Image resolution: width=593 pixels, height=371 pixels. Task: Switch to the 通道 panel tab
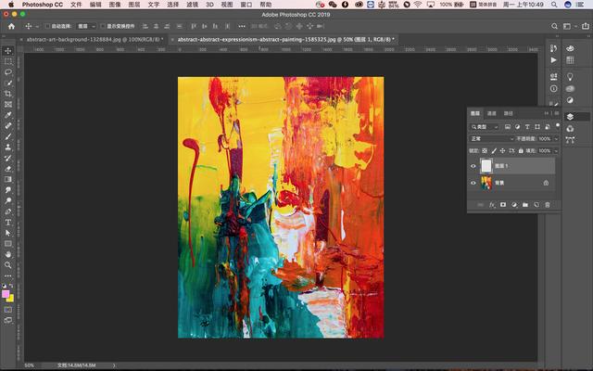click(492, 113)
